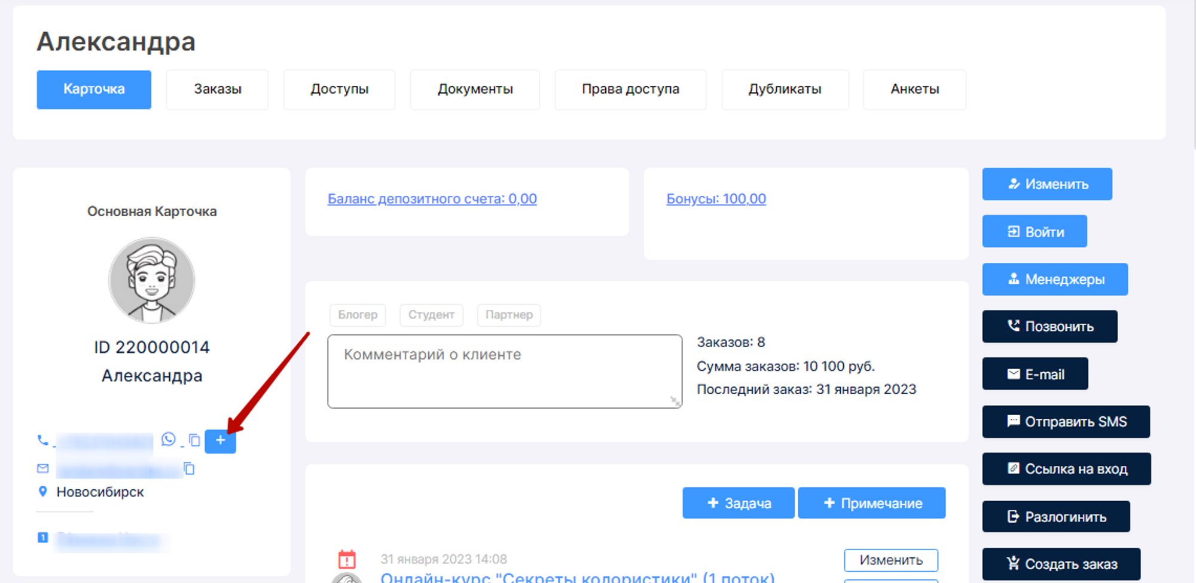Click the WhatsApp icon next to the phone number
Image resolution: width=1196 pixels, height=583 pixels.
[169, 440]
